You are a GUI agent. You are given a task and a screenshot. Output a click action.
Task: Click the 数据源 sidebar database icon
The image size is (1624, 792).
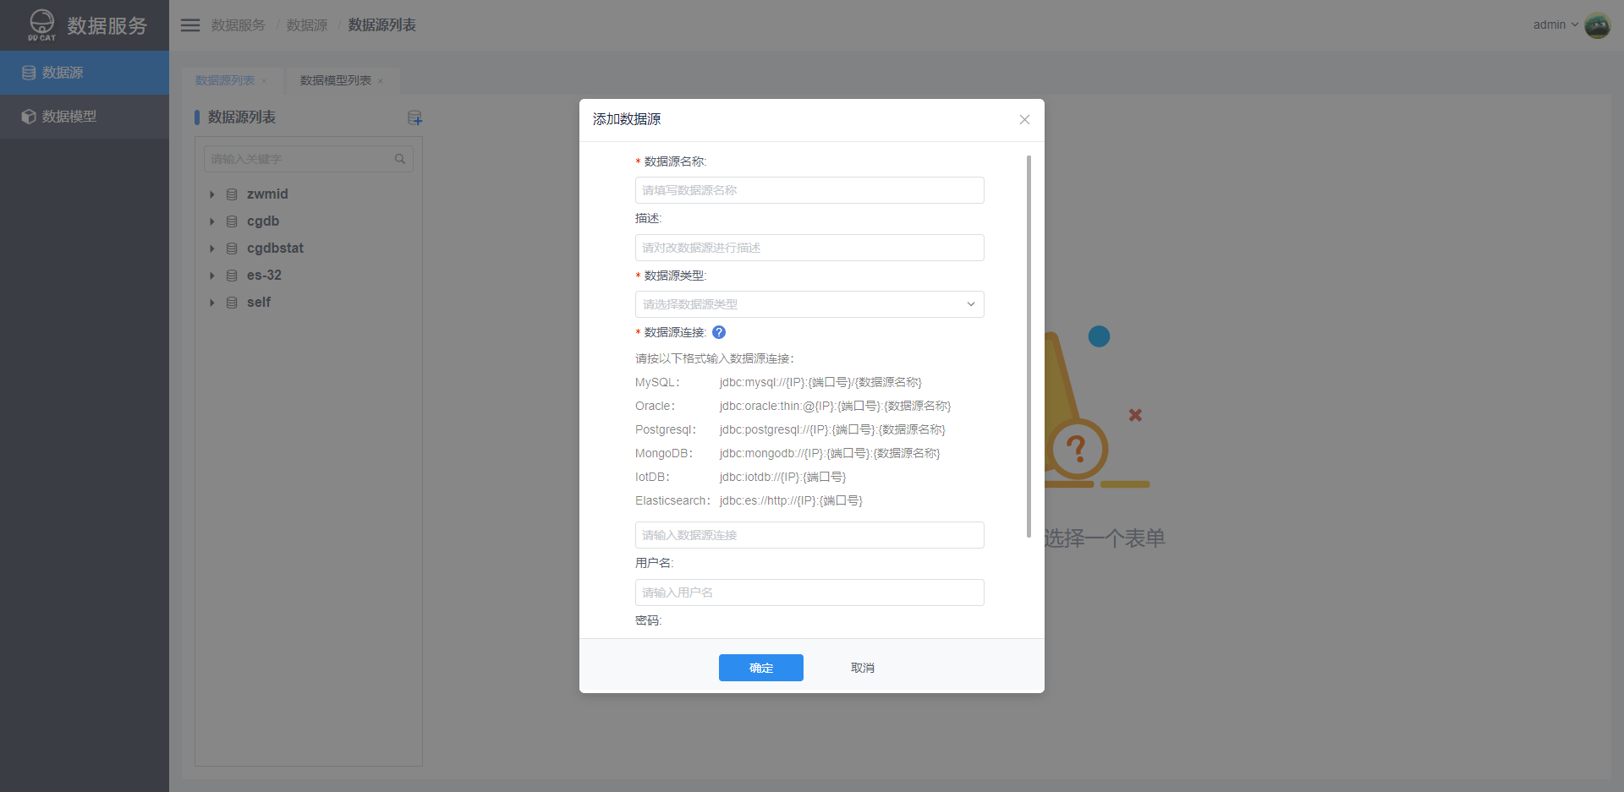[29, 73]
